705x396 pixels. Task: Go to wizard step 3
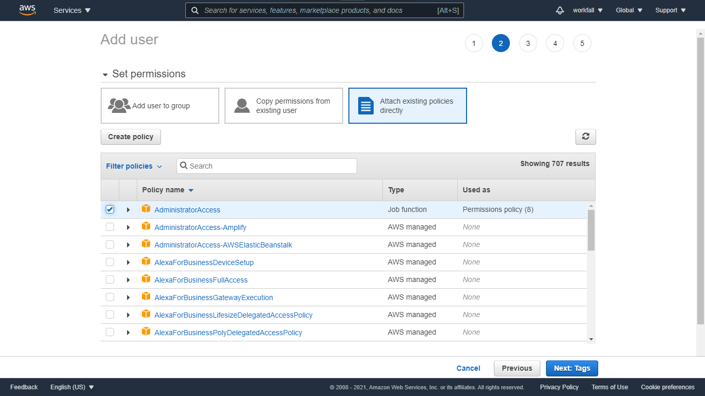coord(528,43)
